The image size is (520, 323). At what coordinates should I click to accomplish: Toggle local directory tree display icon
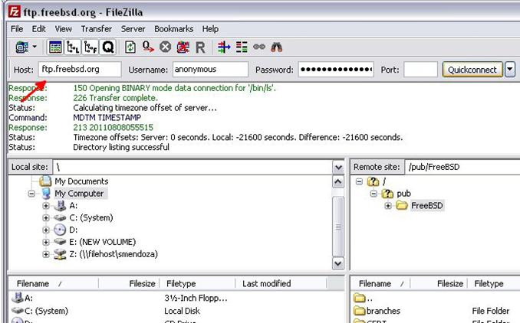point(73,47)
